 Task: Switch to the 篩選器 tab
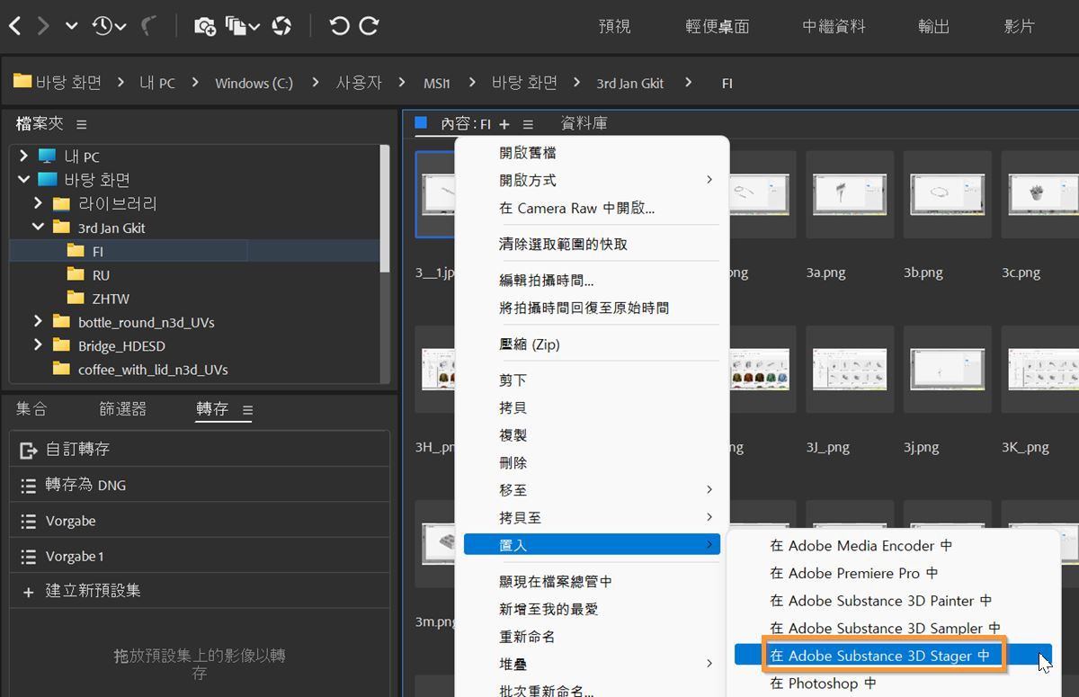click(122, 409)
